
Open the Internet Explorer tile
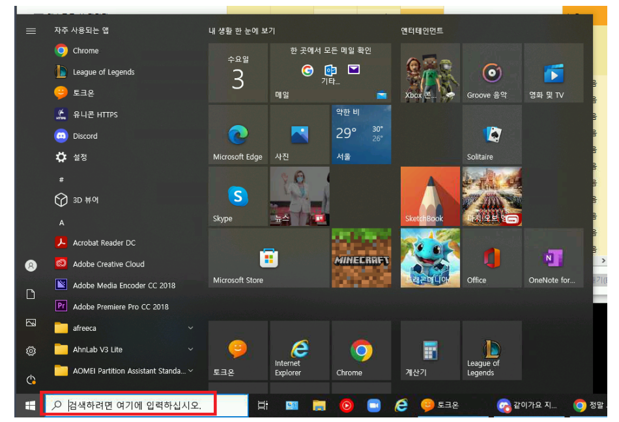(300, 350)
